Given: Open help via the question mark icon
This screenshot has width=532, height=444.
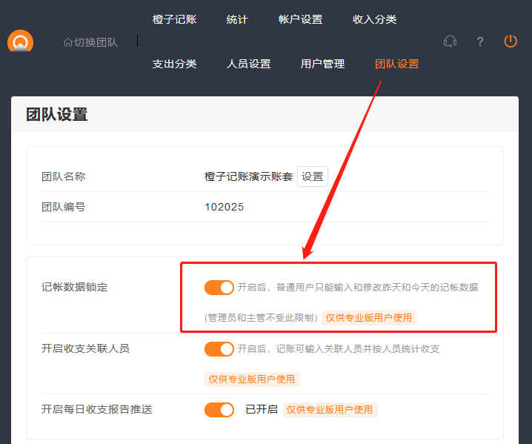Looking at the screenshot, I should [x=480, y=42].
